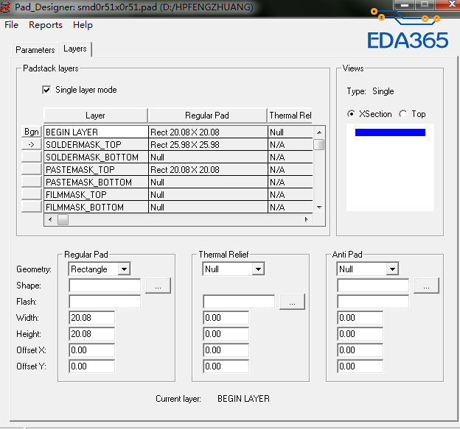The image size is (460, 429).
Task: Select the PASTEMASK_BOTTOM layer cell
Action: tap(96, 182)
